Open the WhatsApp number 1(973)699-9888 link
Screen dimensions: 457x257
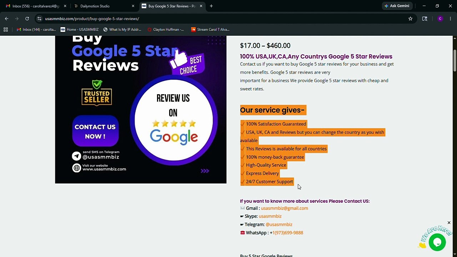tap(288, 233)
